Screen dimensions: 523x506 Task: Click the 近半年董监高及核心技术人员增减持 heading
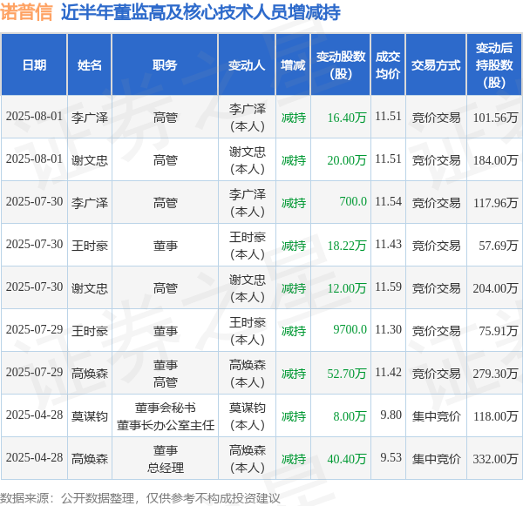(200, 11)
